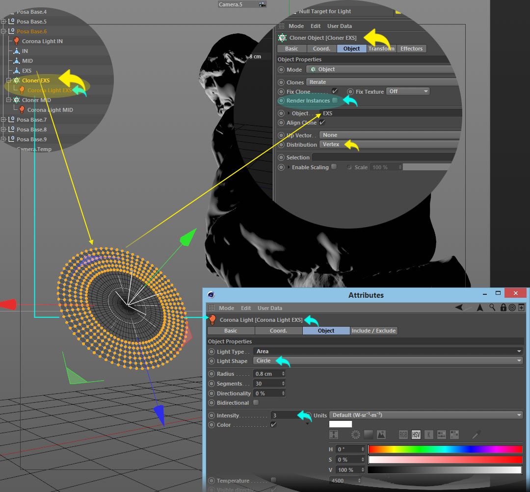Click the bulb icon of Corona Light IN
The height and width of the screenshot is (492, 530).
click(16, 41)
